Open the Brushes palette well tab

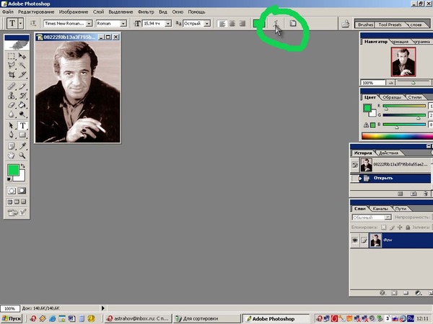[x=365, y=24]
